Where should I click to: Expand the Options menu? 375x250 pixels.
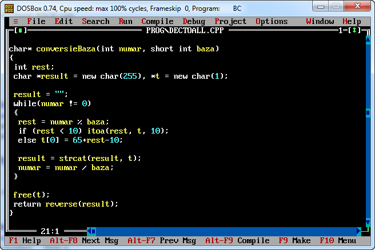coord(272,21)
